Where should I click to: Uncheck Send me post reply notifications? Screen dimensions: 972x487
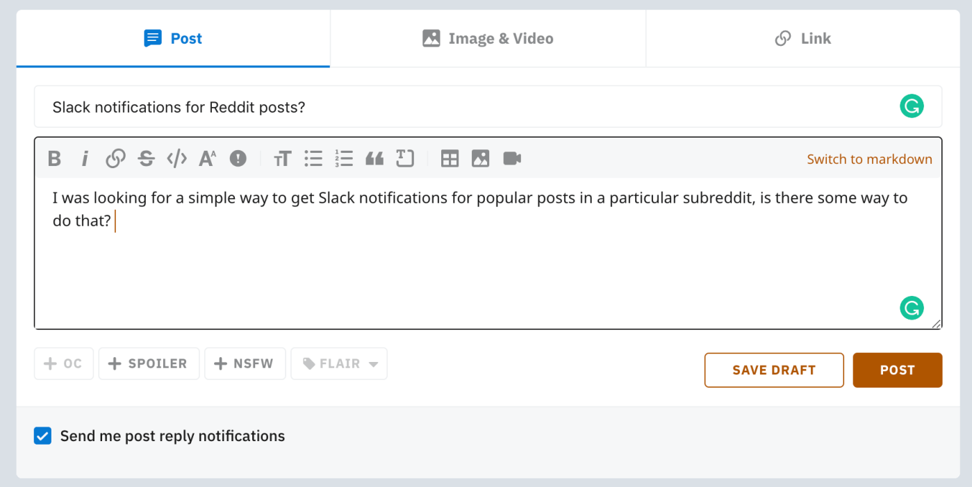coord(43,436)
